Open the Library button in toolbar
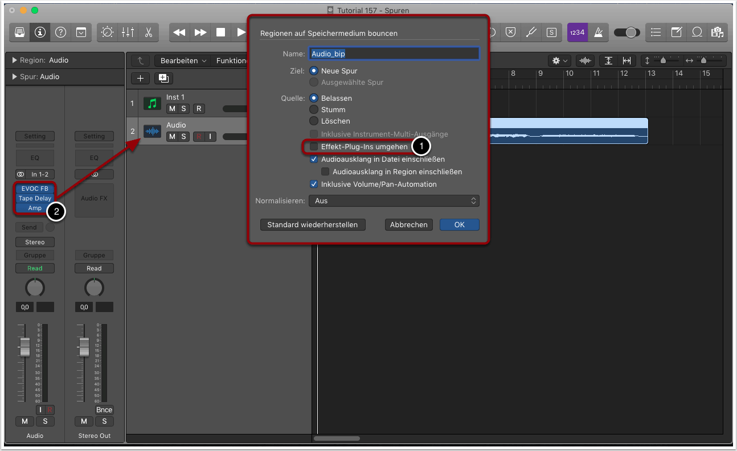 point(19,32)
